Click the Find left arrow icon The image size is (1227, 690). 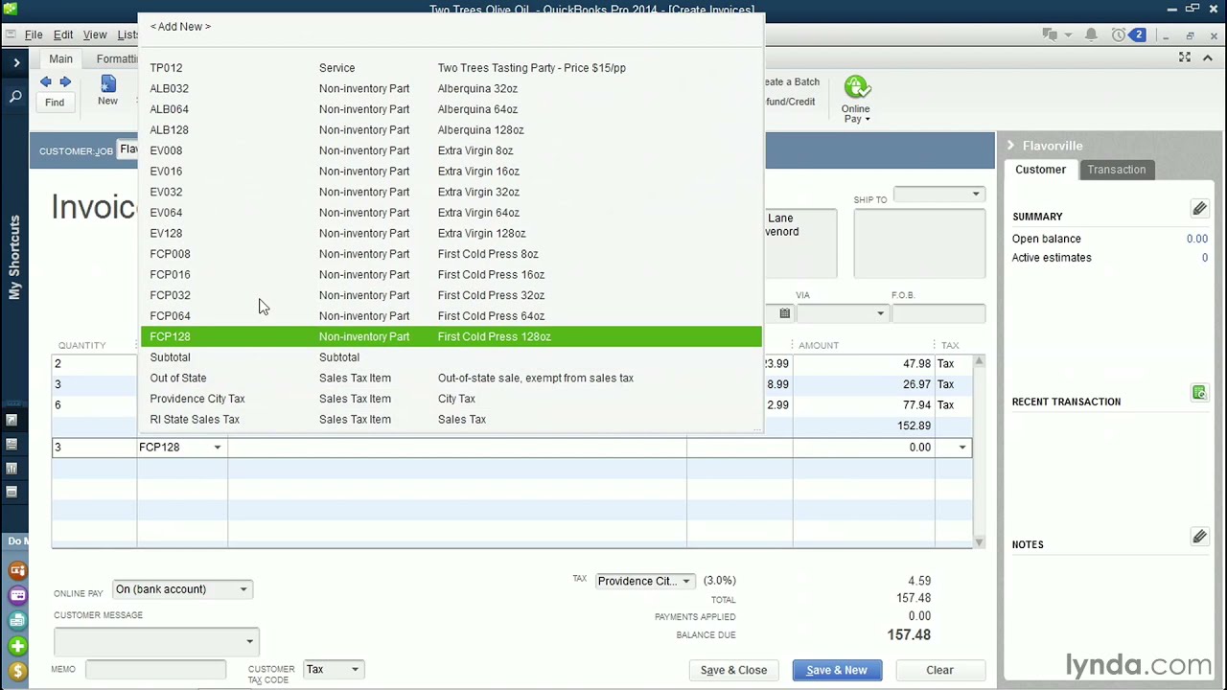45,82
